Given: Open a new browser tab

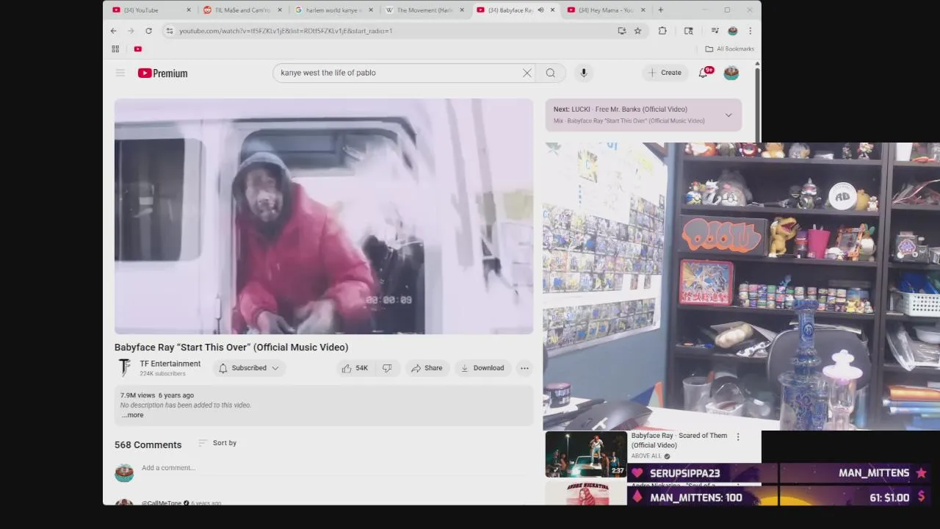Looking at the screenshot, I should point(660,10).
